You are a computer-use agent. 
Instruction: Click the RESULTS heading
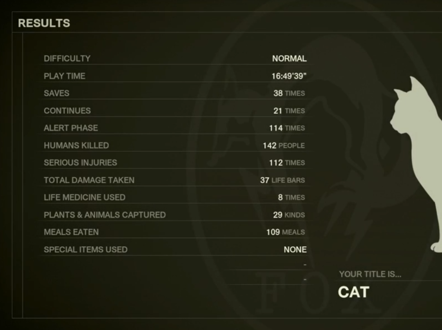(x=44, y=23)
